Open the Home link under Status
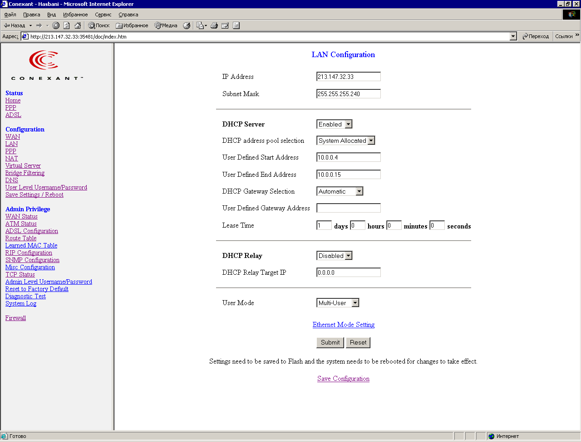The image size is (581, 442). [13, 100]
